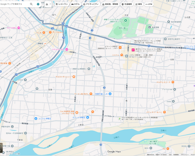Click the ニチイ 伊那第一 square marker
The height and width of the screenshot is (156, 195).
[x=127, y=56]
